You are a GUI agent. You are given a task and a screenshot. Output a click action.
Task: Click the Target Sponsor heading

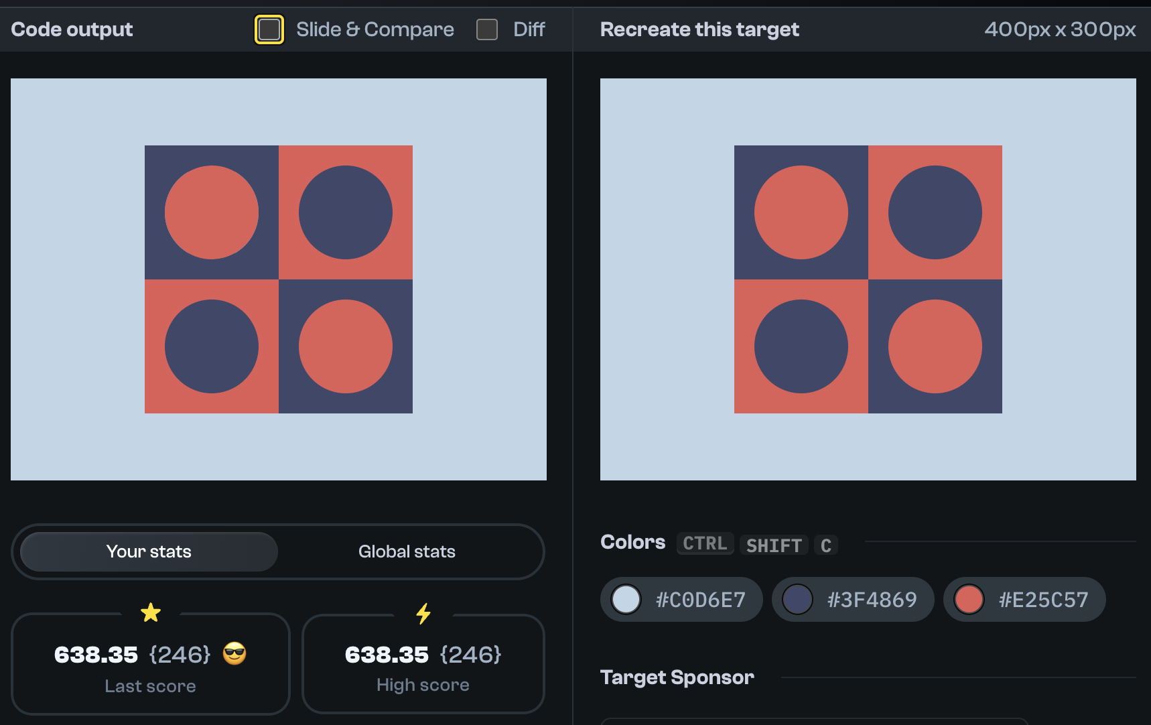[677, 677]
